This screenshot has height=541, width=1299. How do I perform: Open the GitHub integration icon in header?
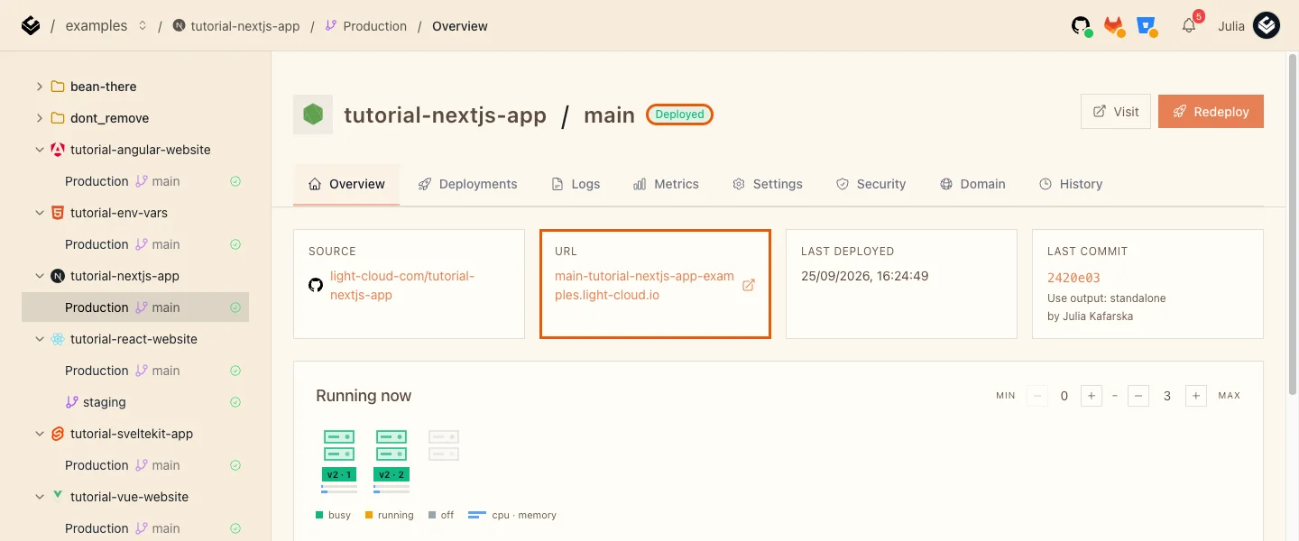(x=1082, y=26)
